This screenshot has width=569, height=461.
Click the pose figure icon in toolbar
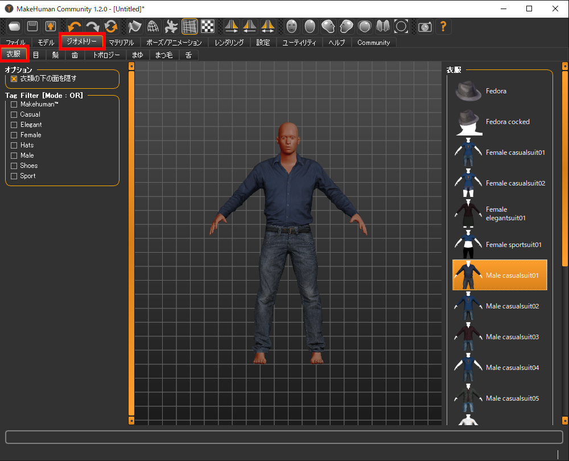coord(171,26)
